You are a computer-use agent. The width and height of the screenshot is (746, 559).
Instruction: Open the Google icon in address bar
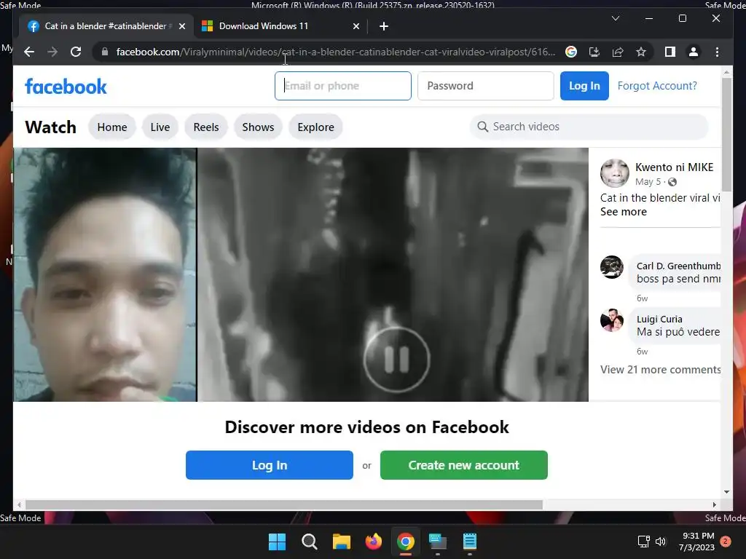pyautogui.click(x=571, y=52)
